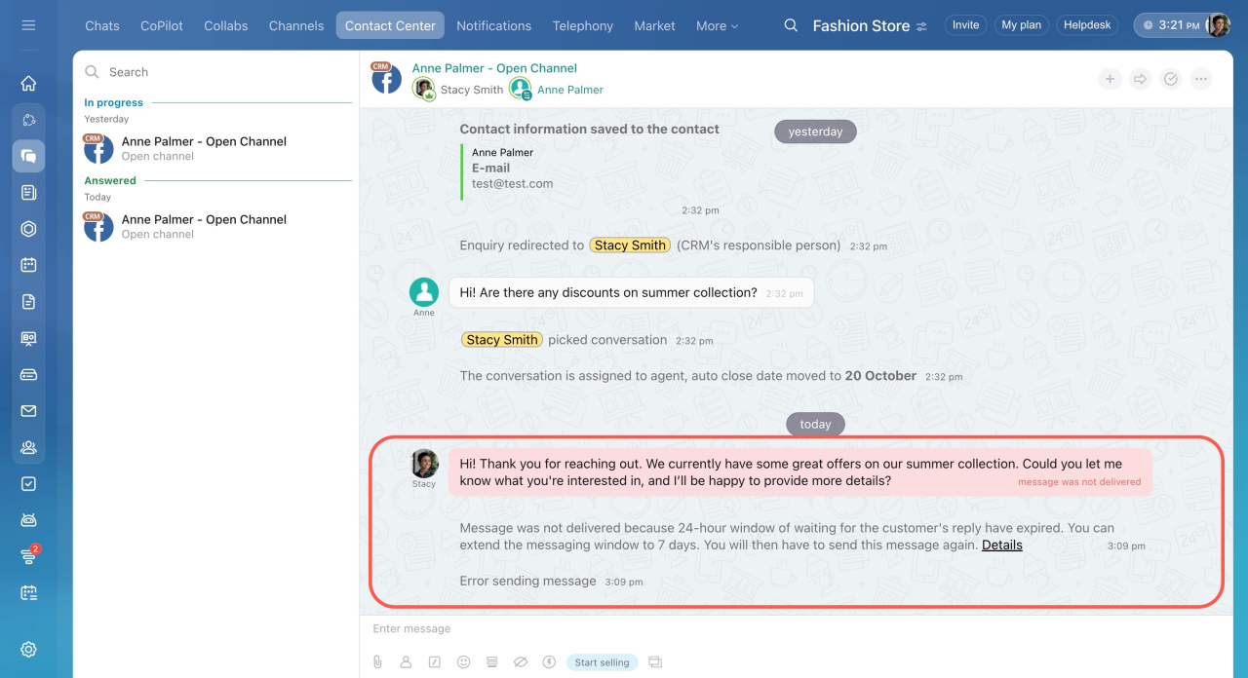Click the Facebook channel avatar in chat header
Screen dimensions: 1248x678
click(386, 78)
